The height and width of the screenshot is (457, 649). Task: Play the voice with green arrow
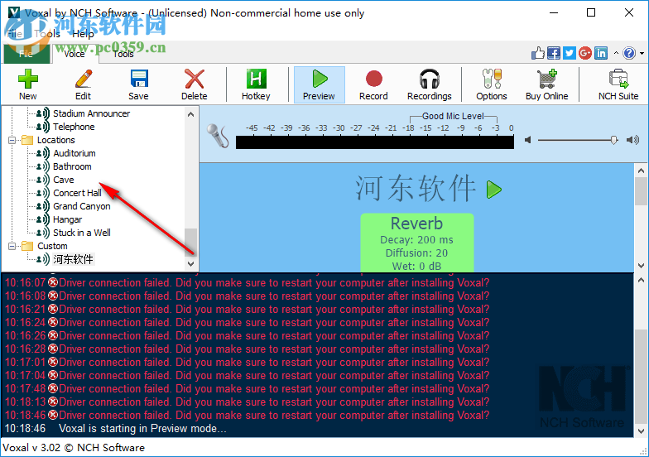tap(493, 190)
